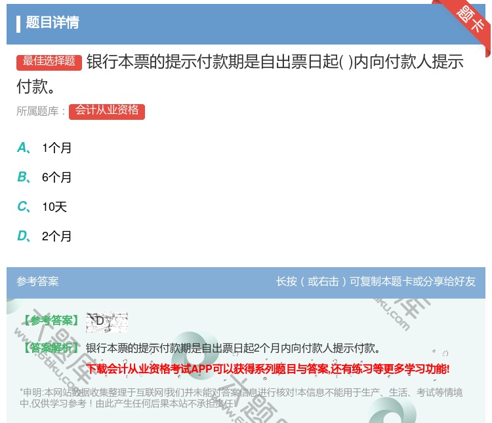The width and height of the screenshot is (492, 423).
Task: Click the 所属题库 label
Action: point(41,111)
